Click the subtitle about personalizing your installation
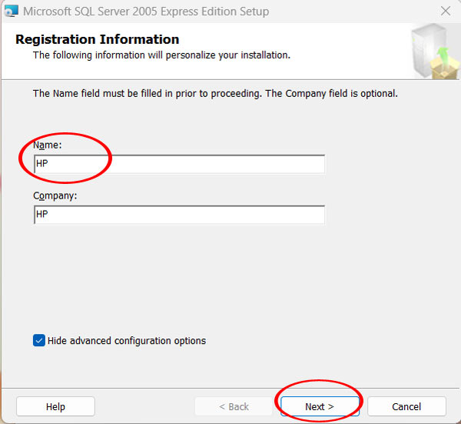The width and height of the screenshot is (461, 424). tap(161, 55)
